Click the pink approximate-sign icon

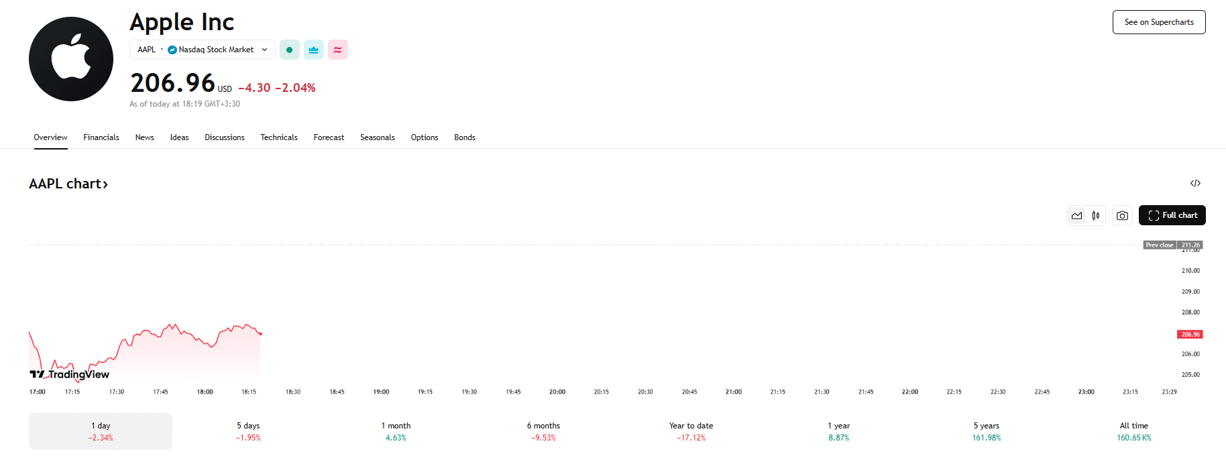(x=338, y=50)
